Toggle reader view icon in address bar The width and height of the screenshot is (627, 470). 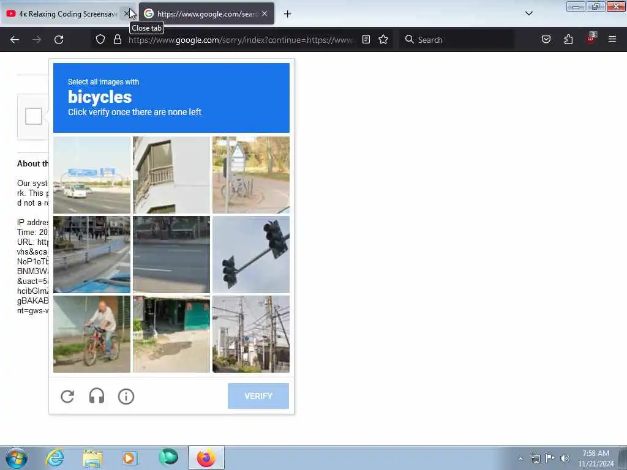(x=366, y=40)
